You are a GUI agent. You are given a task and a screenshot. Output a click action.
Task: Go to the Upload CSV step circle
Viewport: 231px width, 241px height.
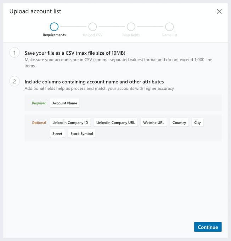[x=92, y=27]
